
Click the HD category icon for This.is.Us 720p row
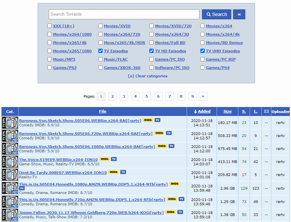(x=10, y=202)
